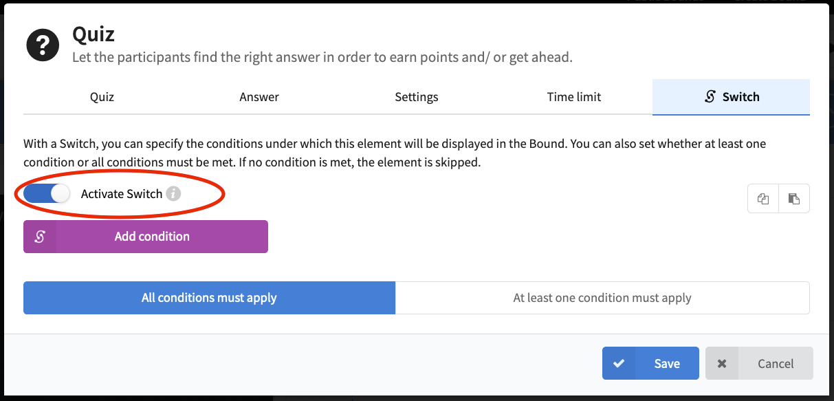Click the 'Activate Switch' text label
834x401 pixels.
[x=122, y=194]
